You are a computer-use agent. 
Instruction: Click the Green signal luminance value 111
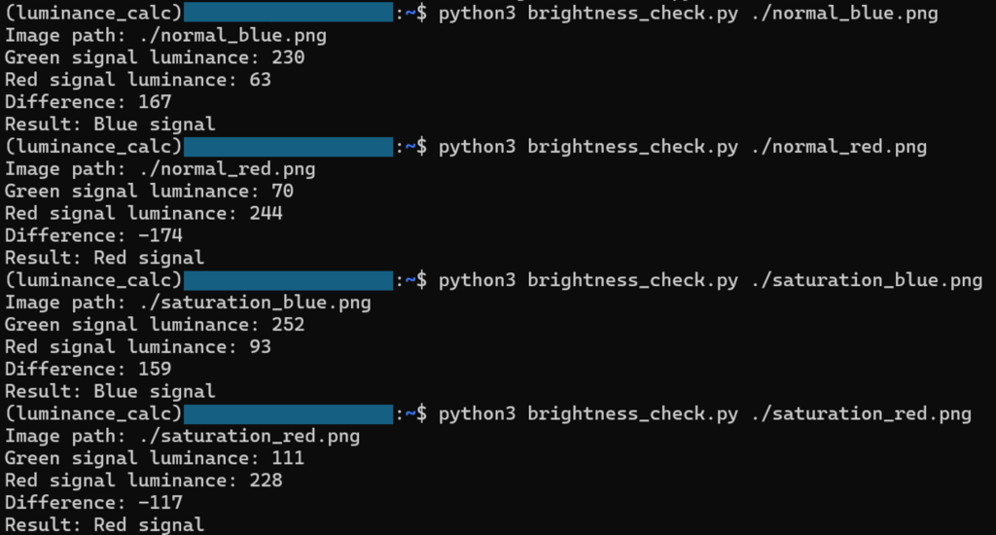pos(288,458)
